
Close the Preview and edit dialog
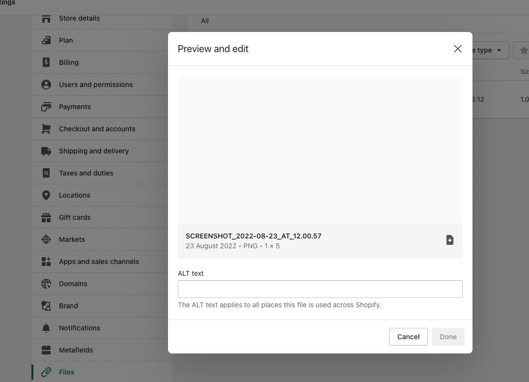pos(457,49)
